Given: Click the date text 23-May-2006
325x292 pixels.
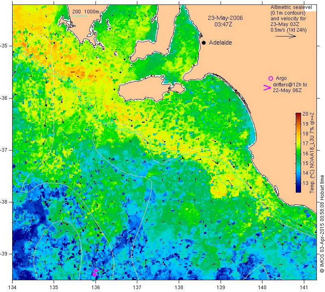Looking at the screenshot, I should point(225,18).
